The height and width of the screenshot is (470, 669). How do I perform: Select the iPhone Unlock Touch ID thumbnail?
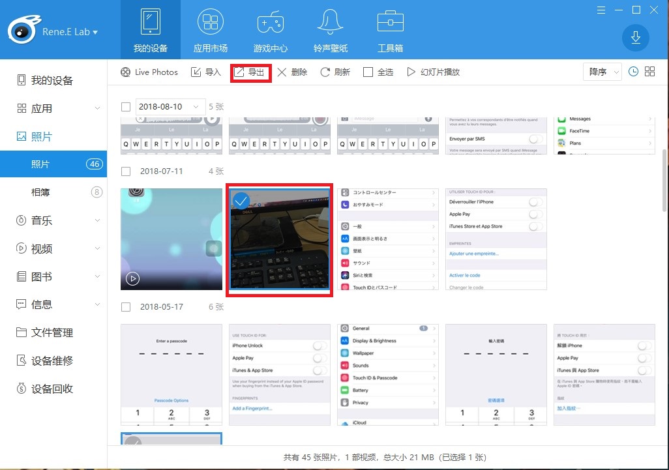[280, 375]
